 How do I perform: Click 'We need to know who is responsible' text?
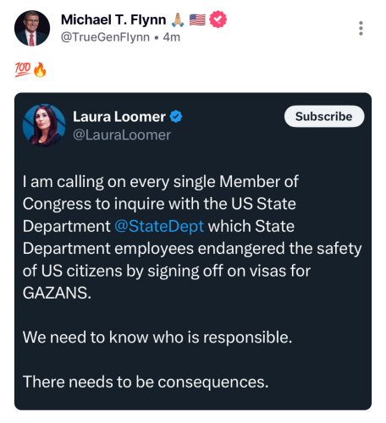click(157, 337)
